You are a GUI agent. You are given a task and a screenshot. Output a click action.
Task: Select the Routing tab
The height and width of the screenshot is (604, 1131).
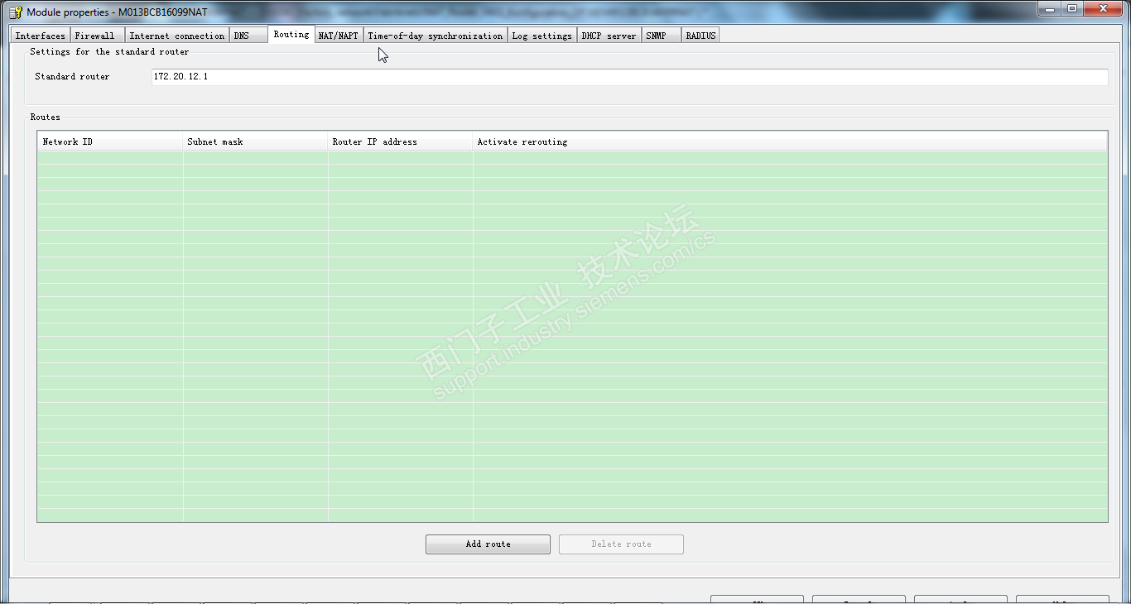point(291,34)
